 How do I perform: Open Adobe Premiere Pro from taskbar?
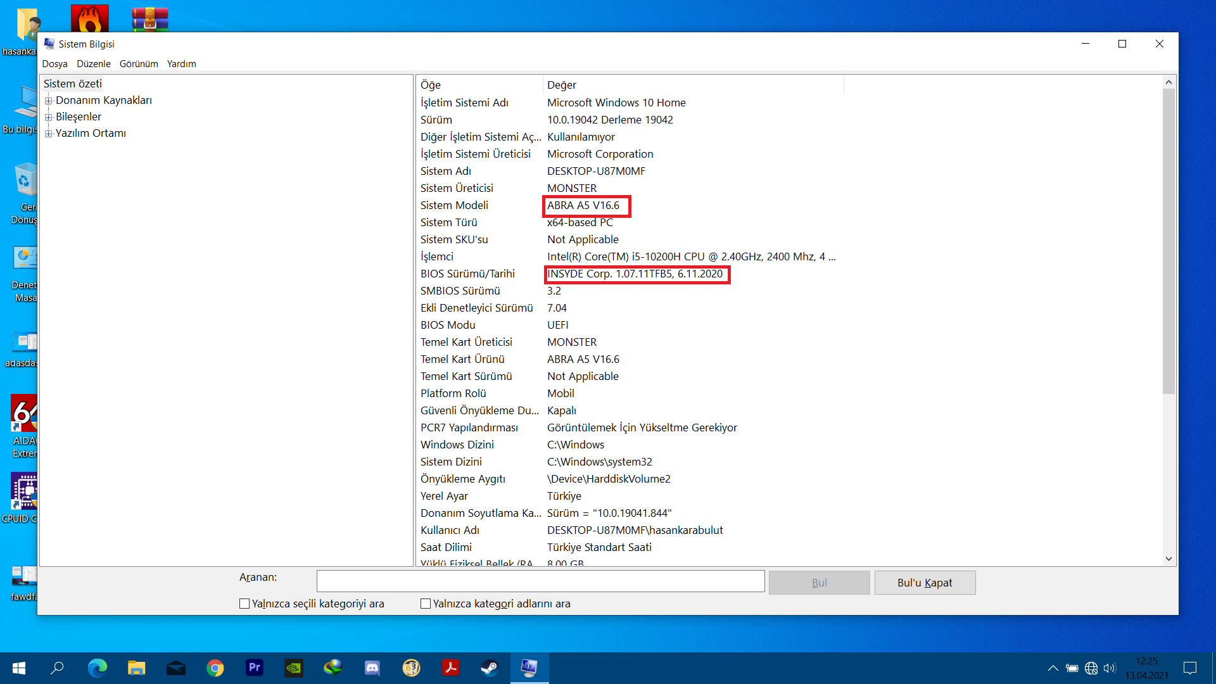coord(255,668)
